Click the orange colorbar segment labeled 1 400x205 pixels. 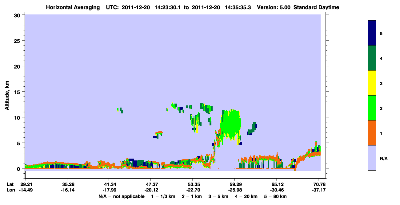372,133
